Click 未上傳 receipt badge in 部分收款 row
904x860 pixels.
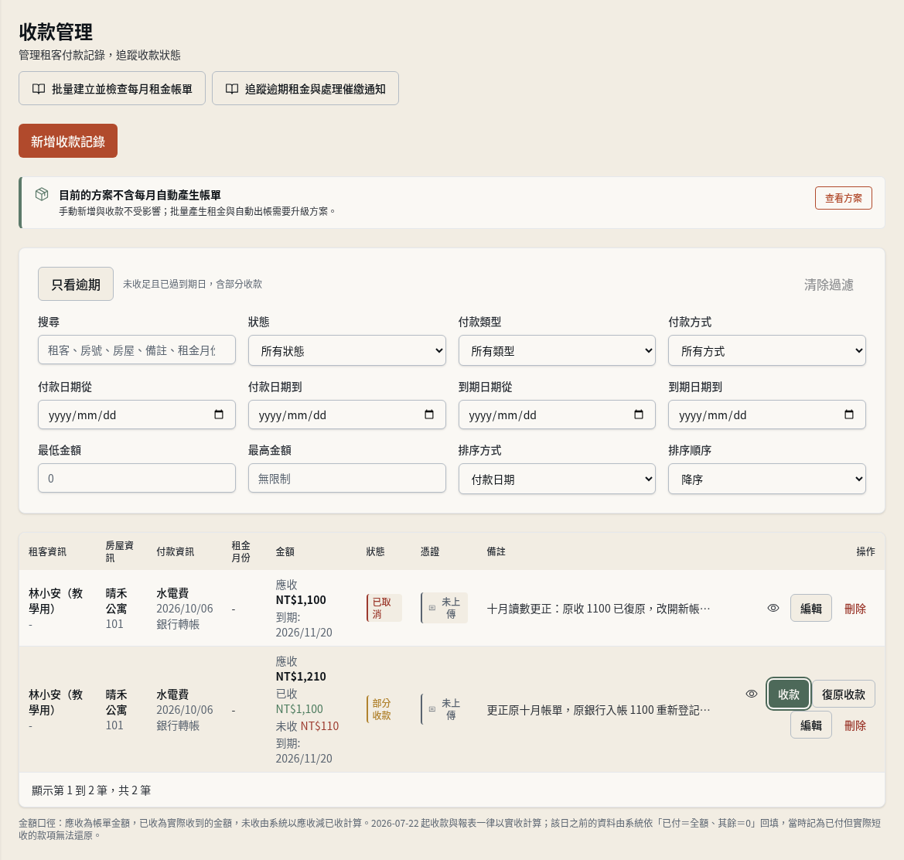[x=445, y=709]
